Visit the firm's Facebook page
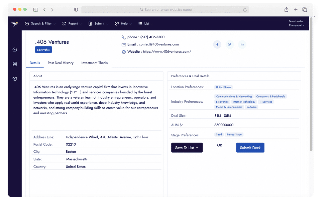 [x=217, y=44]
